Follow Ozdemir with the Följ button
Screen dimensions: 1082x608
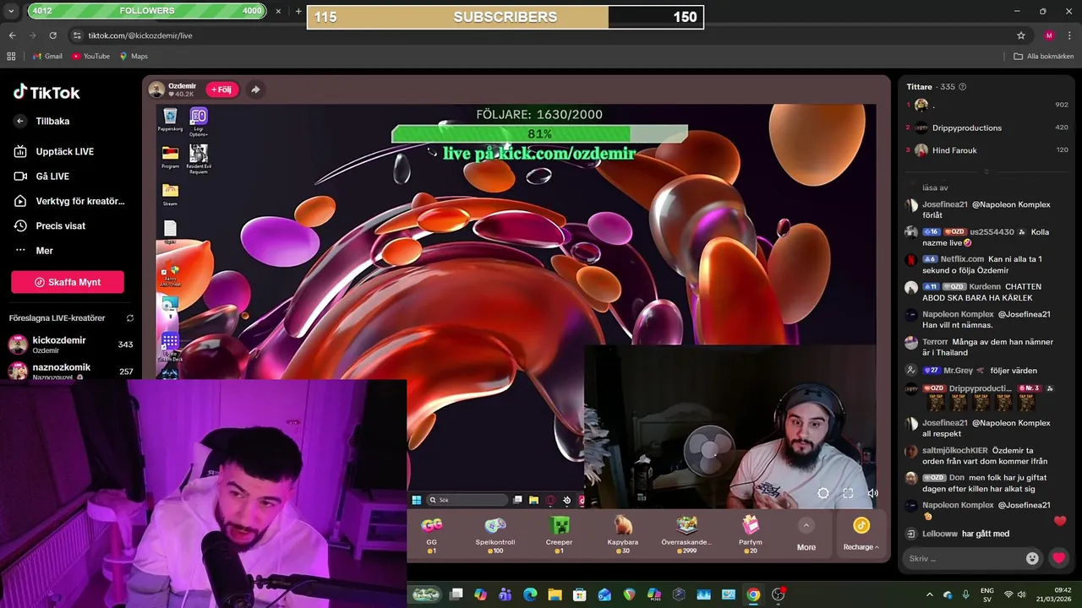[x=221, y=90]
